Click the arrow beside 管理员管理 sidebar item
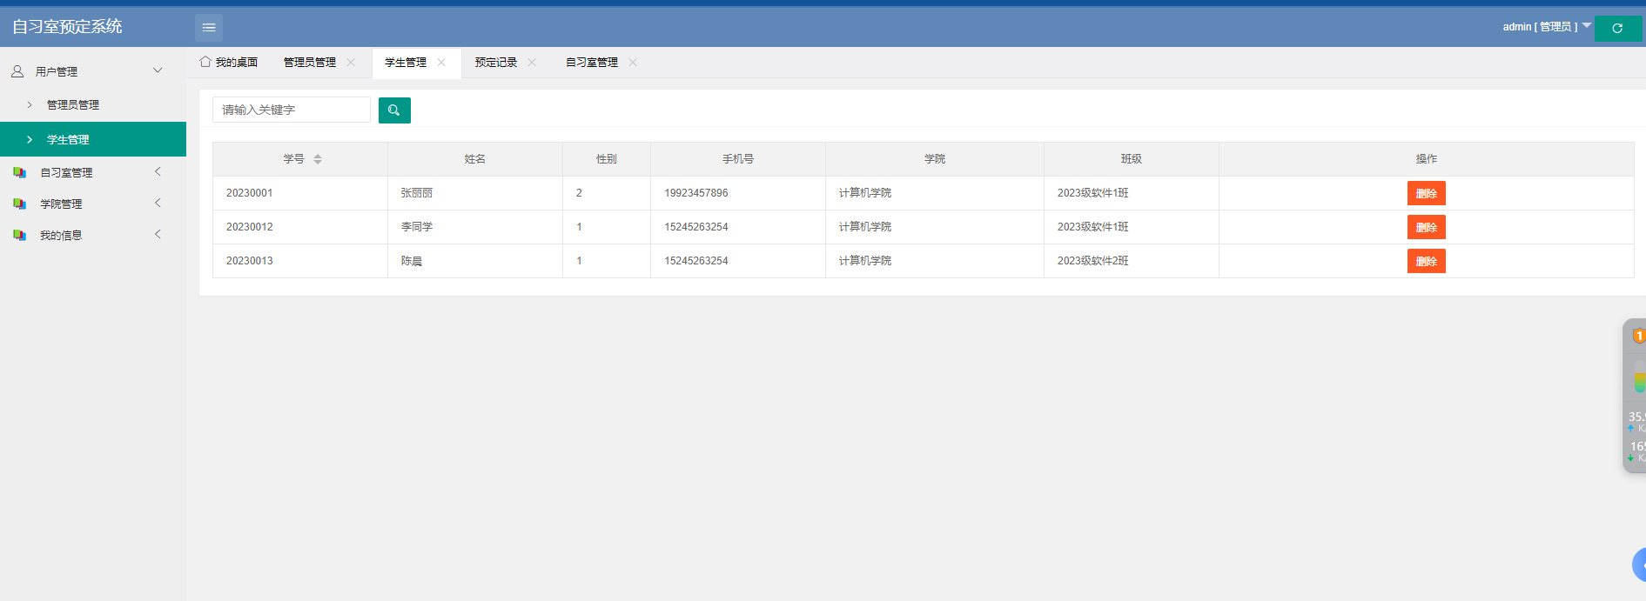 [30, 104]
